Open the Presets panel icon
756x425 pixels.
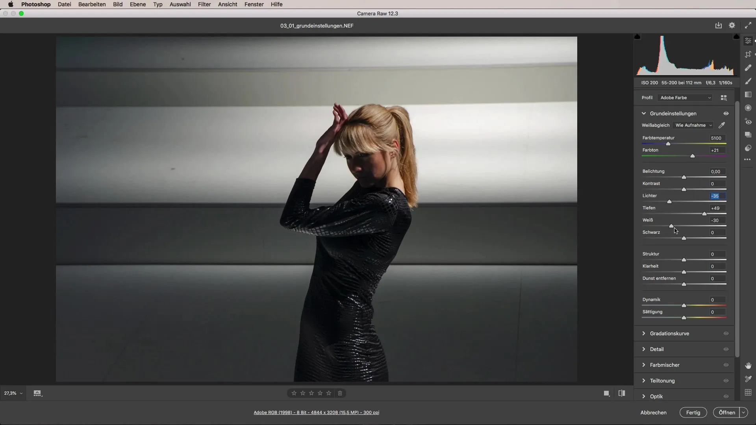click(x=748, y=148)
